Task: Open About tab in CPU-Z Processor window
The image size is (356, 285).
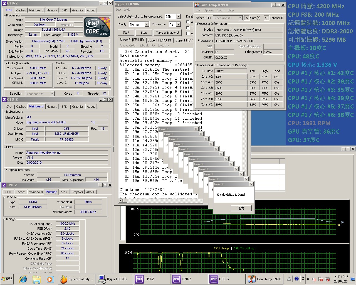Action: [91, 10]
